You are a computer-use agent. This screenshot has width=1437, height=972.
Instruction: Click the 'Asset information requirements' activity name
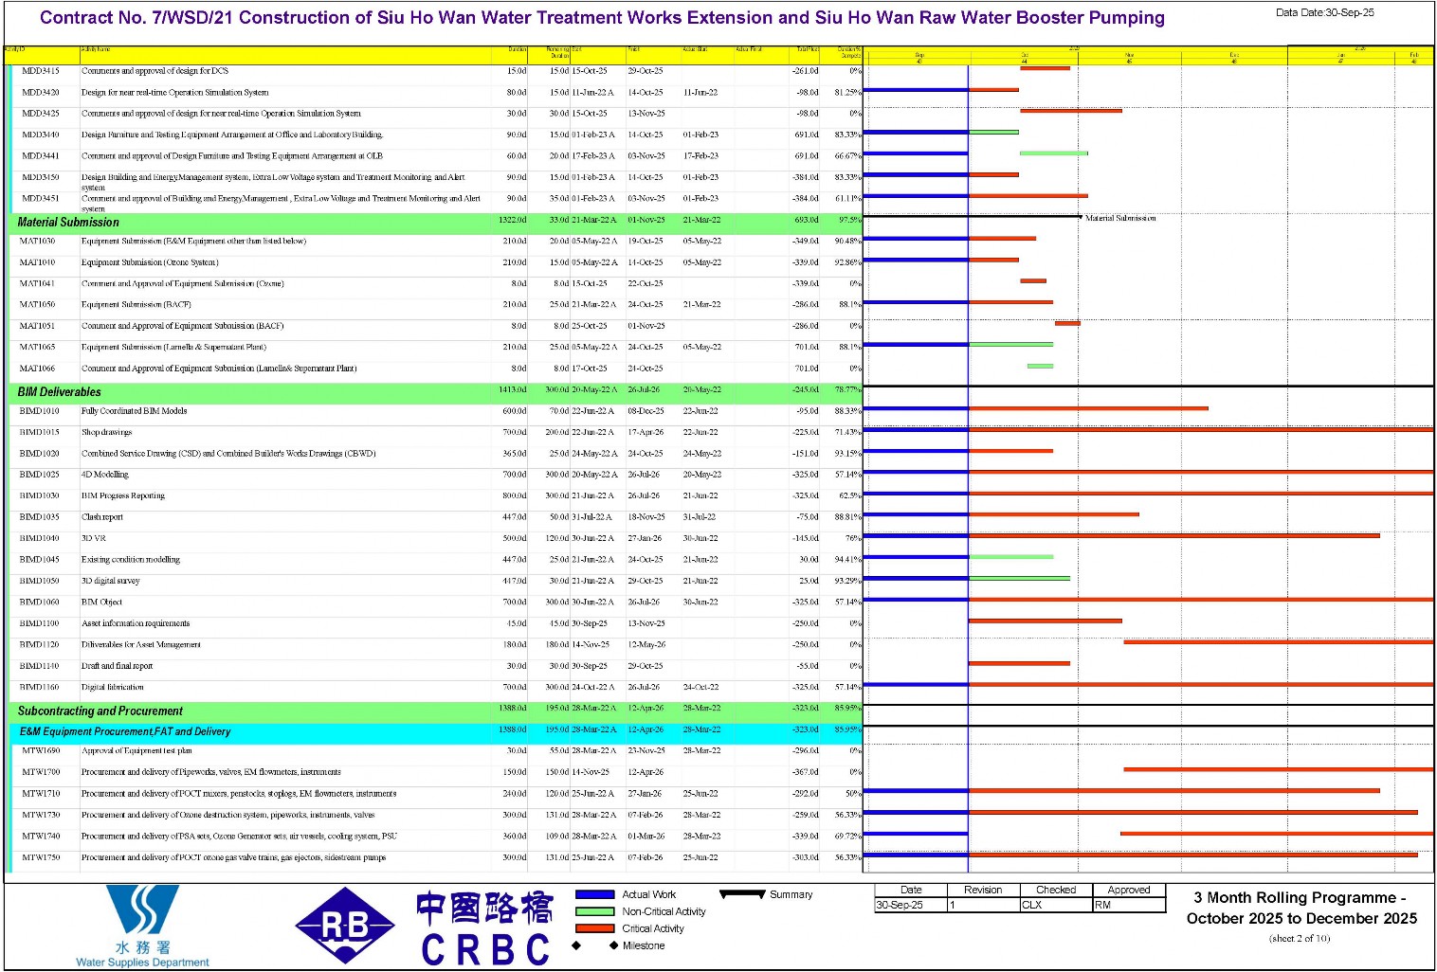136,623
